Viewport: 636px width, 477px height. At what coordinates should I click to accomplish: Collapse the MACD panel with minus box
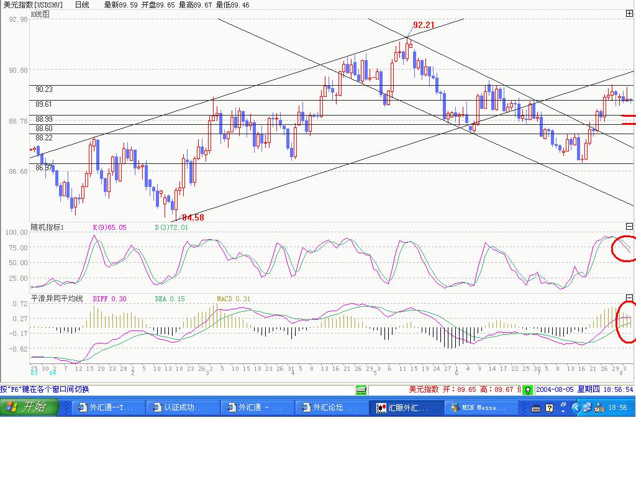coord(629,298)
